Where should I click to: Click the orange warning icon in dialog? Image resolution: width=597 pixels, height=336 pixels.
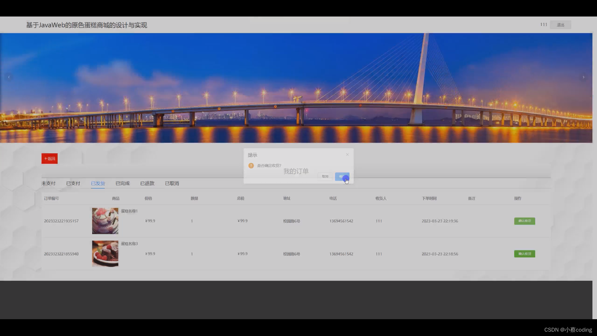[251, 166]
